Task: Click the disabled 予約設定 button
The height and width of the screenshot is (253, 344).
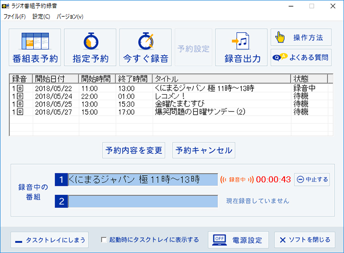Action: (x=193, y=48)
